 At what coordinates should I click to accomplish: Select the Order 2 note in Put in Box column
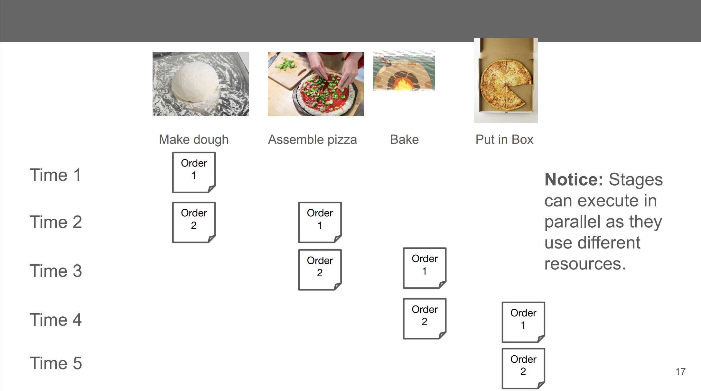click(x=523, y=368)
